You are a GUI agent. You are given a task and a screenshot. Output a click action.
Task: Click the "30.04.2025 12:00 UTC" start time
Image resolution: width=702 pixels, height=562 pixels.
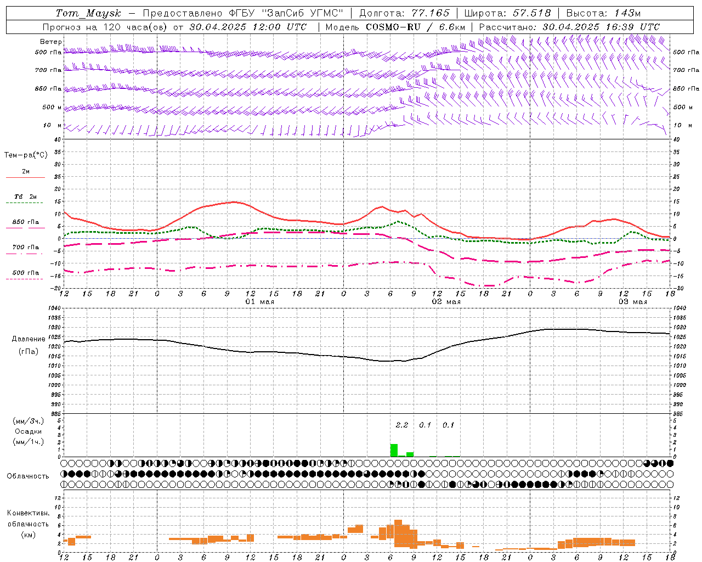tap(248, 27)
